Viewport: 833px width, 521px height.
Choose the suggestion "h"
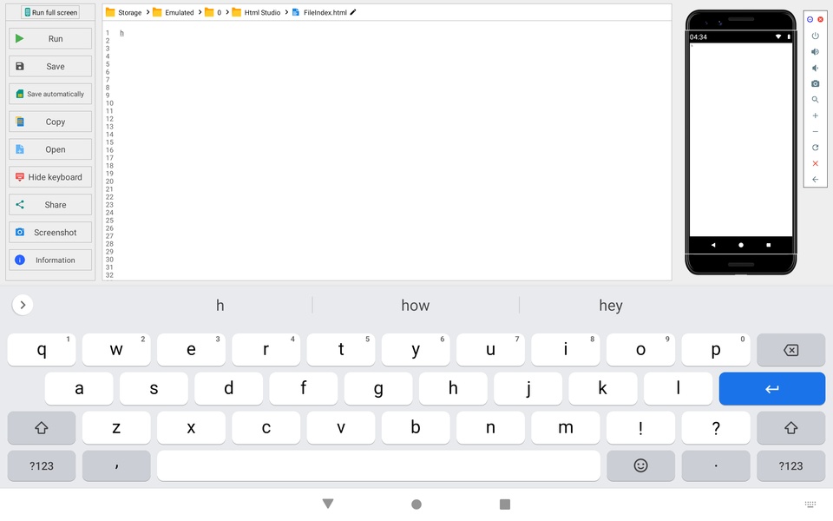pos(220,305)
